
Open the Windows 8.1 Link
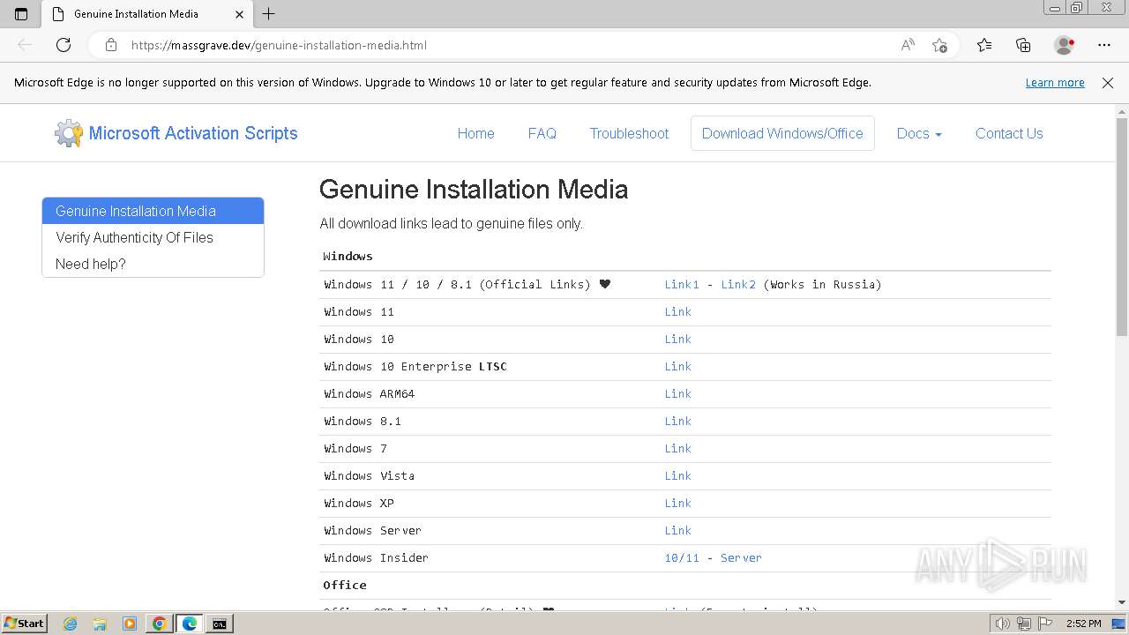coord(677,421)
